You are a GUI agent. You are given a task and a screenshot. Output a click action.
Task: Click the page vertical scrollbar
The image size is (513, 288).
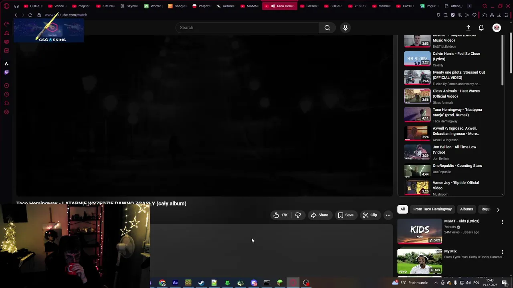pyautogui.click(x=511, y=52)
